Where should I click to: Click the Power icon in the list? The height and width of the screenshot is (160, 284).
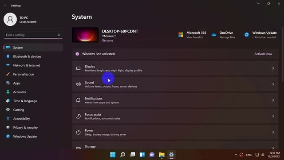78,132
